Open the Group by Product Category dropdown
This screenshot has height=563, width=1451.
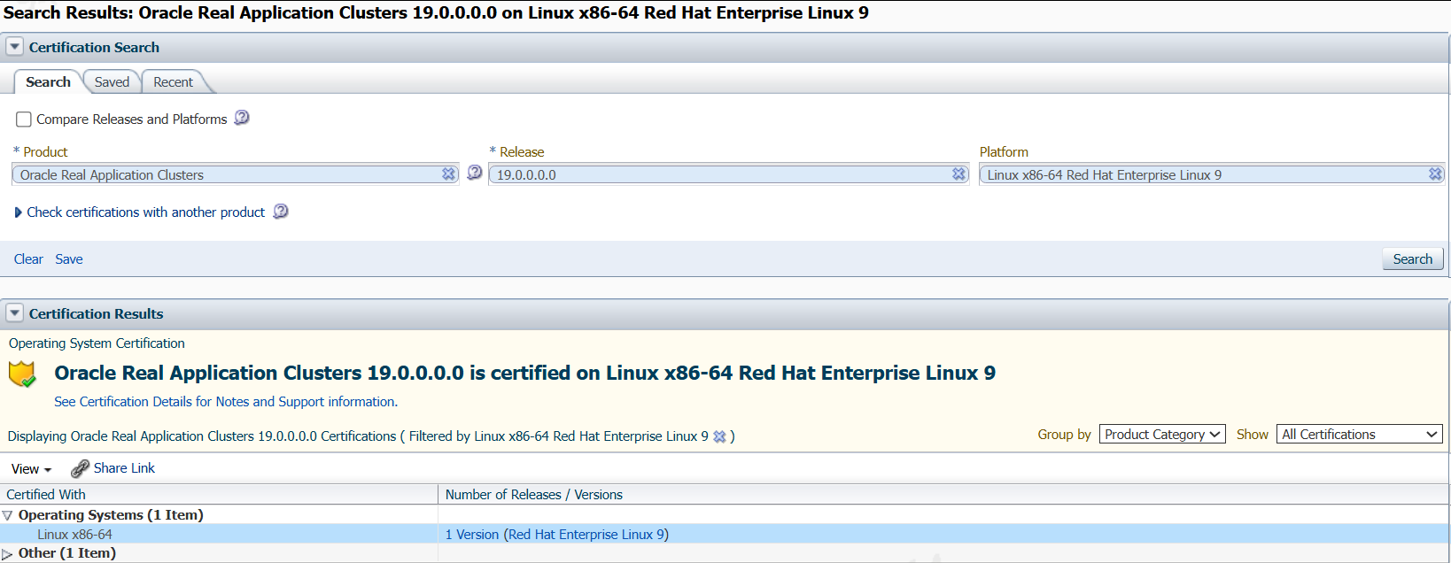click(1162, 435)
